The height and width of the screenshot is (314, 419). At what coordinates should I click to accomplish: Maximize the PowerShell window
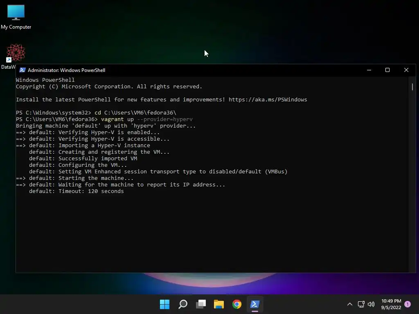387,70
